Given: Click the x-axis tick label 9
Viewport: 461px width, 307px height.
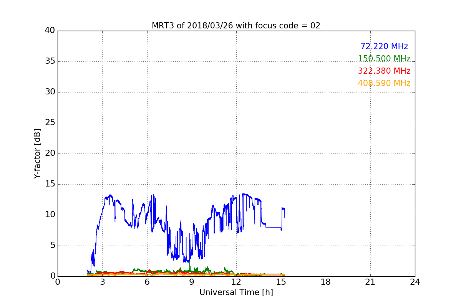Looking at the screenshot, I should 192,282.
